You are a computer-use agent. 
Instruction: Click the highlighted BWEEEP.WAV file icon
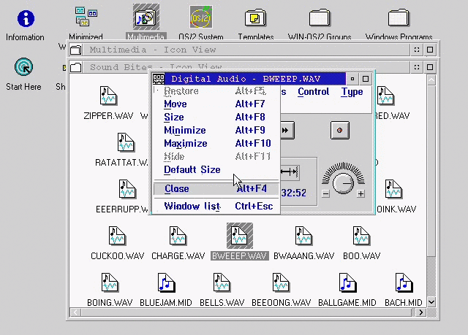tap(239, 236)
